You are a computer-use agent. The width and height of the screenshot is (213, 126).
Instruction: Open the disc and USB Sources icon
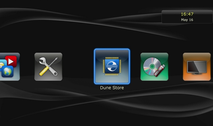pos(154,67)
